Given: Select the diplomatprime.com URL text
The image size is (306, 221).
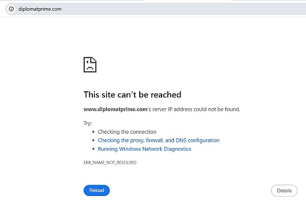Looking at the screenshot, I should click(40, 9).
